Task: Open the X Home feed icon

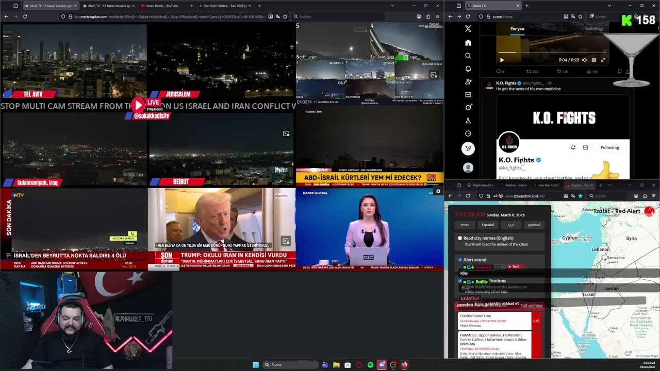Action: pos(468,43)
